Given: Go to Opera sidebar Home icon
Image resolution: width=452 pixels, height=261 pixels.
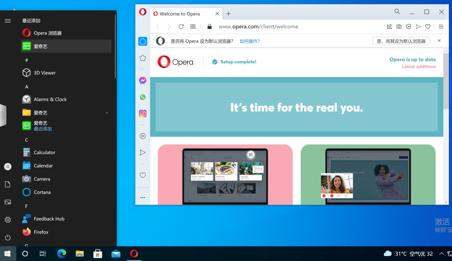Looking at the screenshot, I should point(143,41).
